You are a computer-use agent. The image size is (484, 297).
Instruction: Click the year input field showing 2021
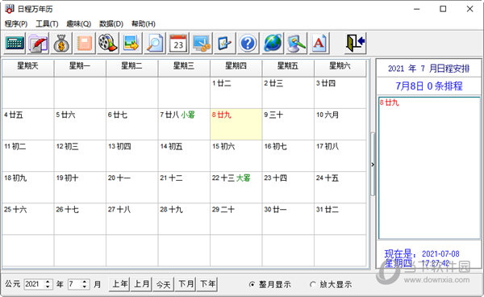coord(34,284)
